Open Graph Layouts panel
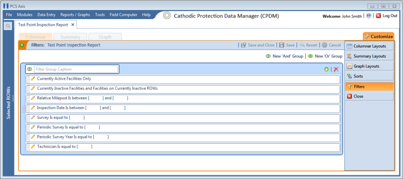The image size is (403, 179). pyautogui.click(x=370, y=66)
